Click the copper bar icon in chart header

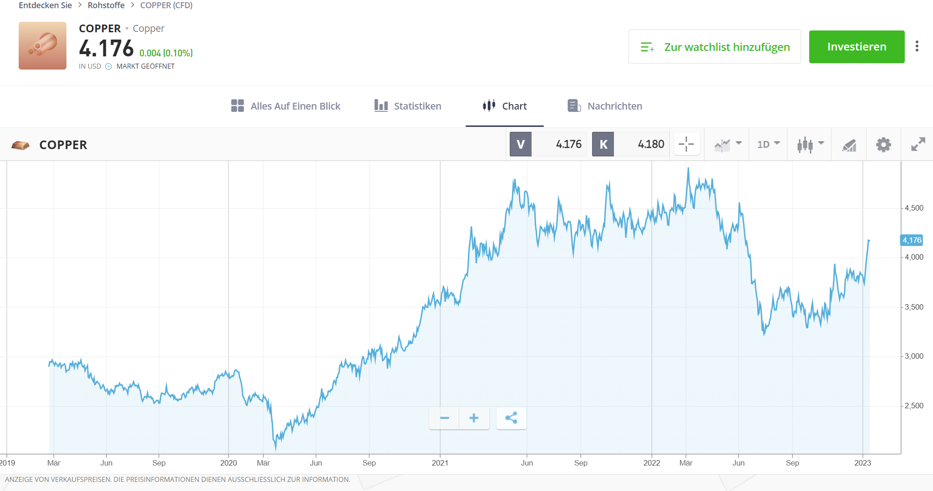tap(20, 145)
